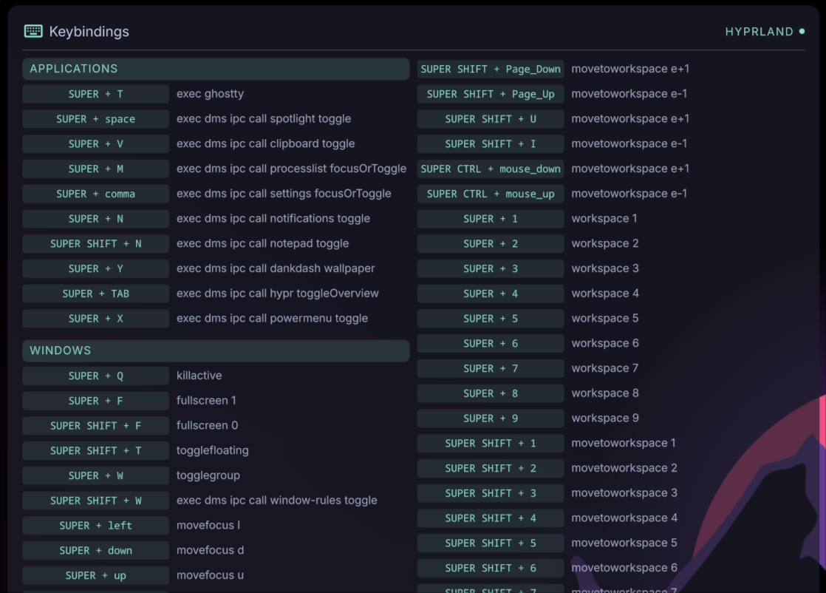Select the 'fullscreen 0' action text

tap(207, 425)
